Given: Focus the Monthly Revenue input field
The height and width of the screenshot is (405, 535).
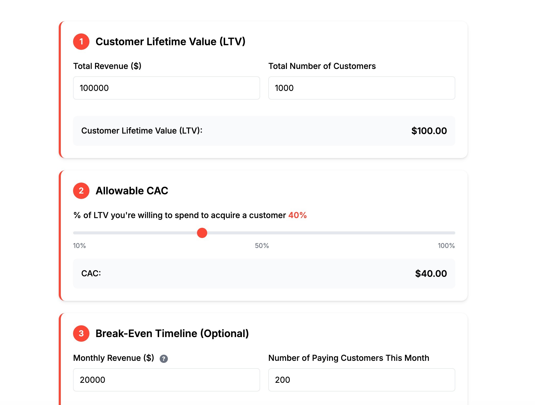Looking at the screenshot, I should (x=167, y=380).
